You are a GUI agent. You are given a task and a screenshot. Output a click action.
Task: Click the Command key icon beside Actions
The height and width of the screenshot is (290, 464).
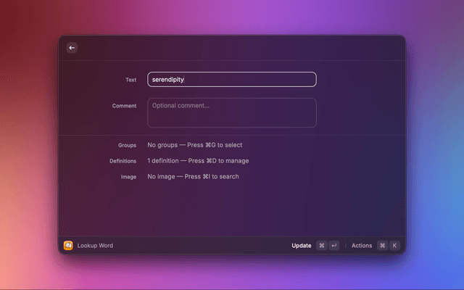coord(383,246)
